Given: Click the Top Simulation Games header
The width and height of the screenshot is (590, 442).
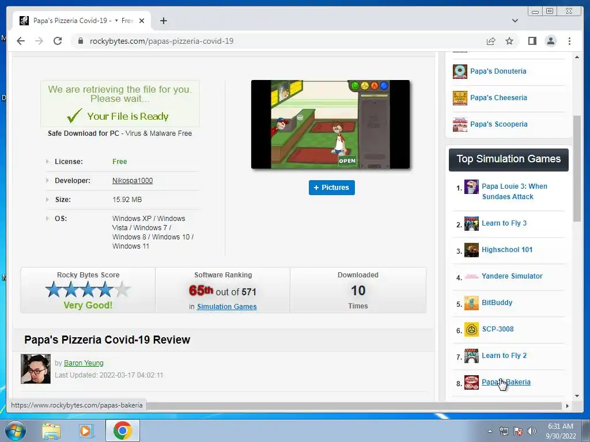Looking at the screenshot, I should coord(508,159).
